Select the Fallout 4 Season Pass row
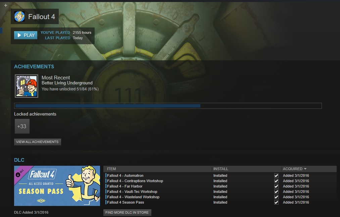The image size is (340, 217). [x=221, y=202]
